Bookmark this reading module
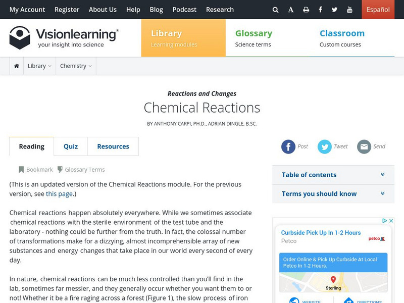 tap(36, 170)
